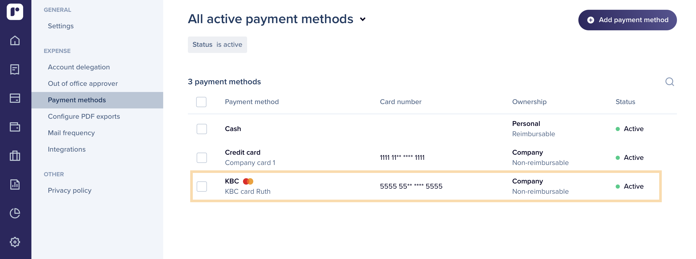Open the Privacy policy link
The image size is (696, 259).
coord(70,190)
